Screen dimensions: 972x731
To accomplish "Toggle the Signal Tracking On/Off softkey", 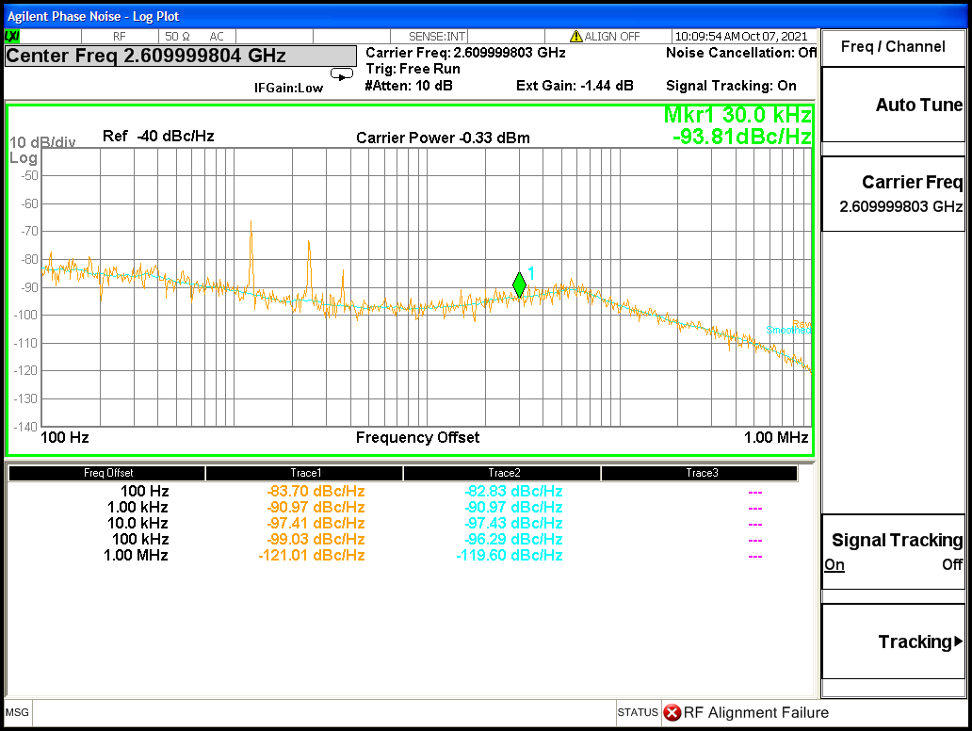I will click(x=893, y=552).
